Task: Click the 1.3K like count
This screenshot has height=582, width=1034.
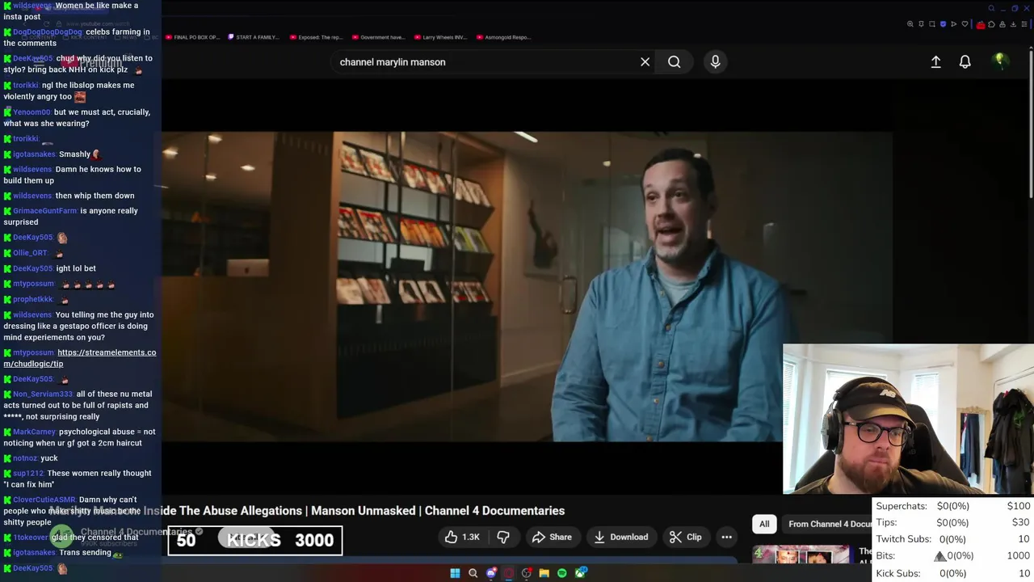Action: [x=470, y=537]
